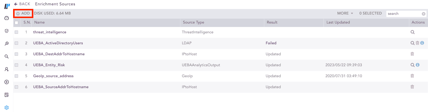Image resolution: width=428 pixels, height=112 pixels.
Task: Sort by the Source Type column header
Action: click(193, 23)
